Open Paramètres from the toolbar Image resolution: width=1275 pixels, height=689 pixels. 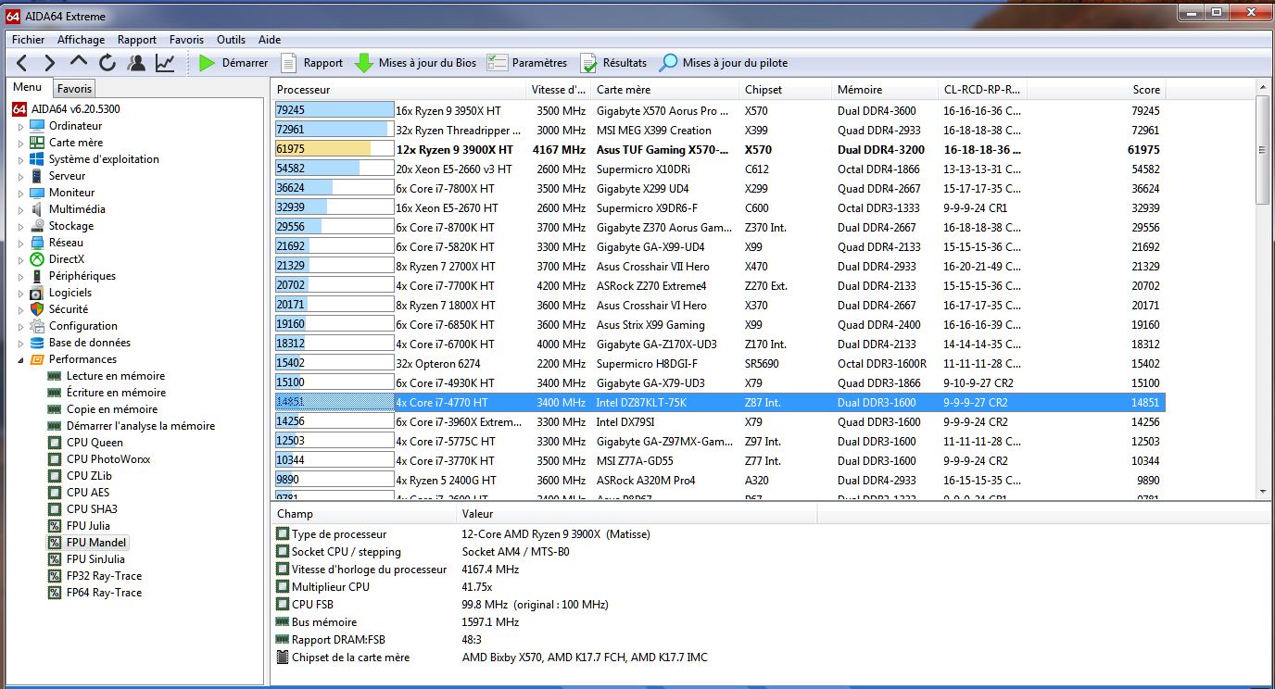527,63
